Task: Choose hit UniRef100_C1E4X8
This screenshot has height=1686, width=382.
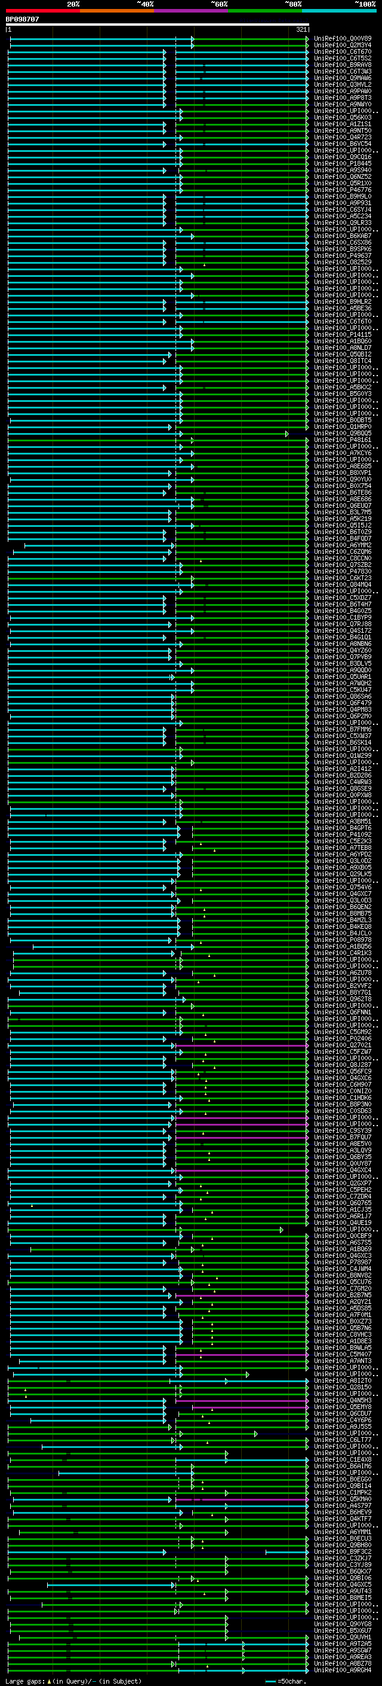Action: coord(343,1459)
